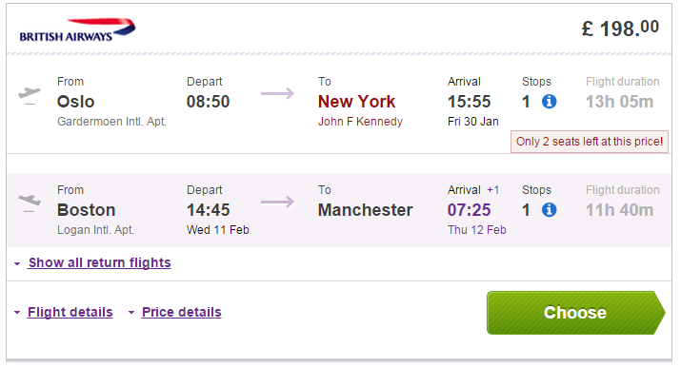Click the outbound departing plane icon

coord(30,96)
